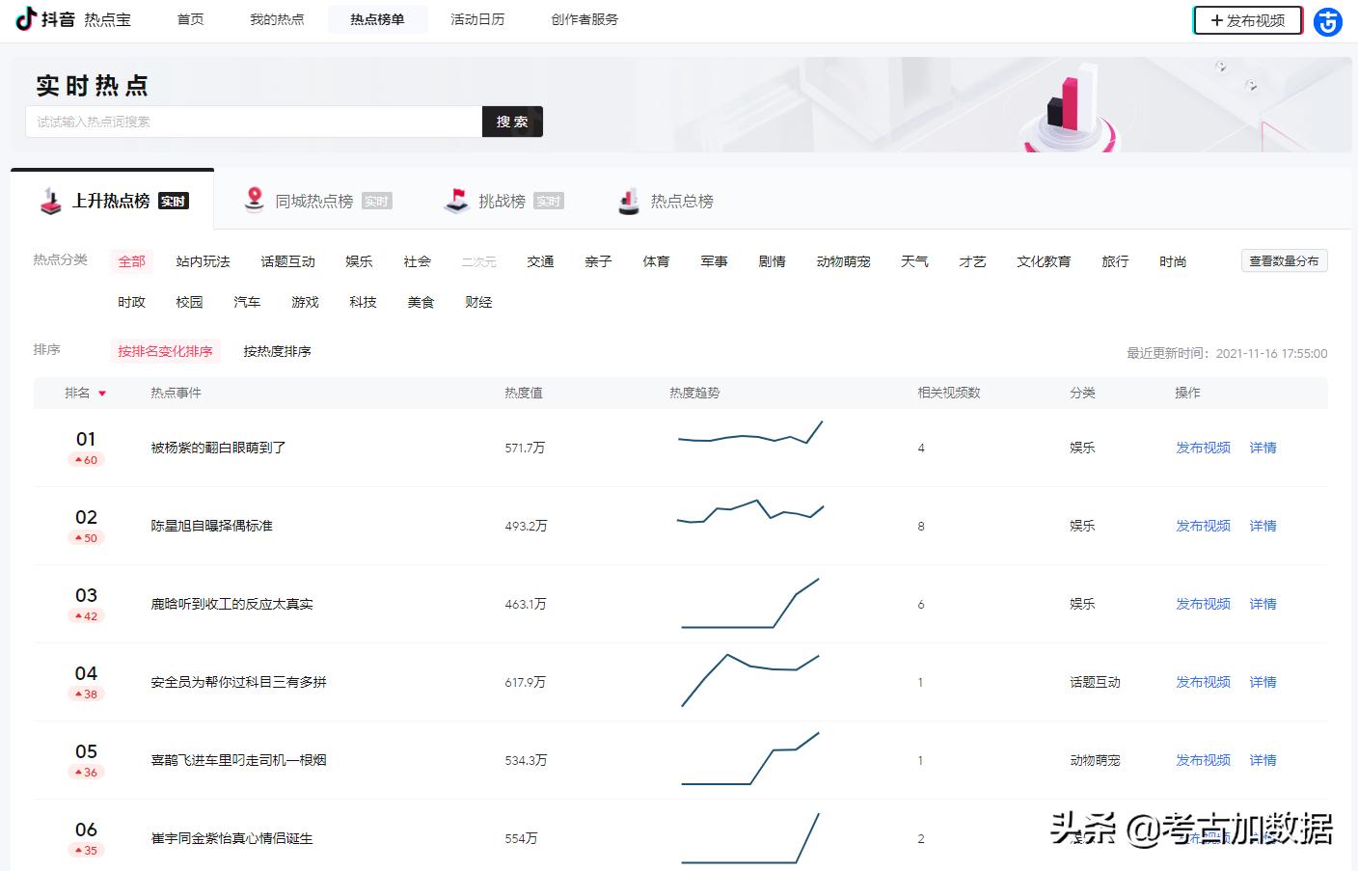Select sort by popularity option
Viewport: 1358px width, 871px height.
point(277,351)
